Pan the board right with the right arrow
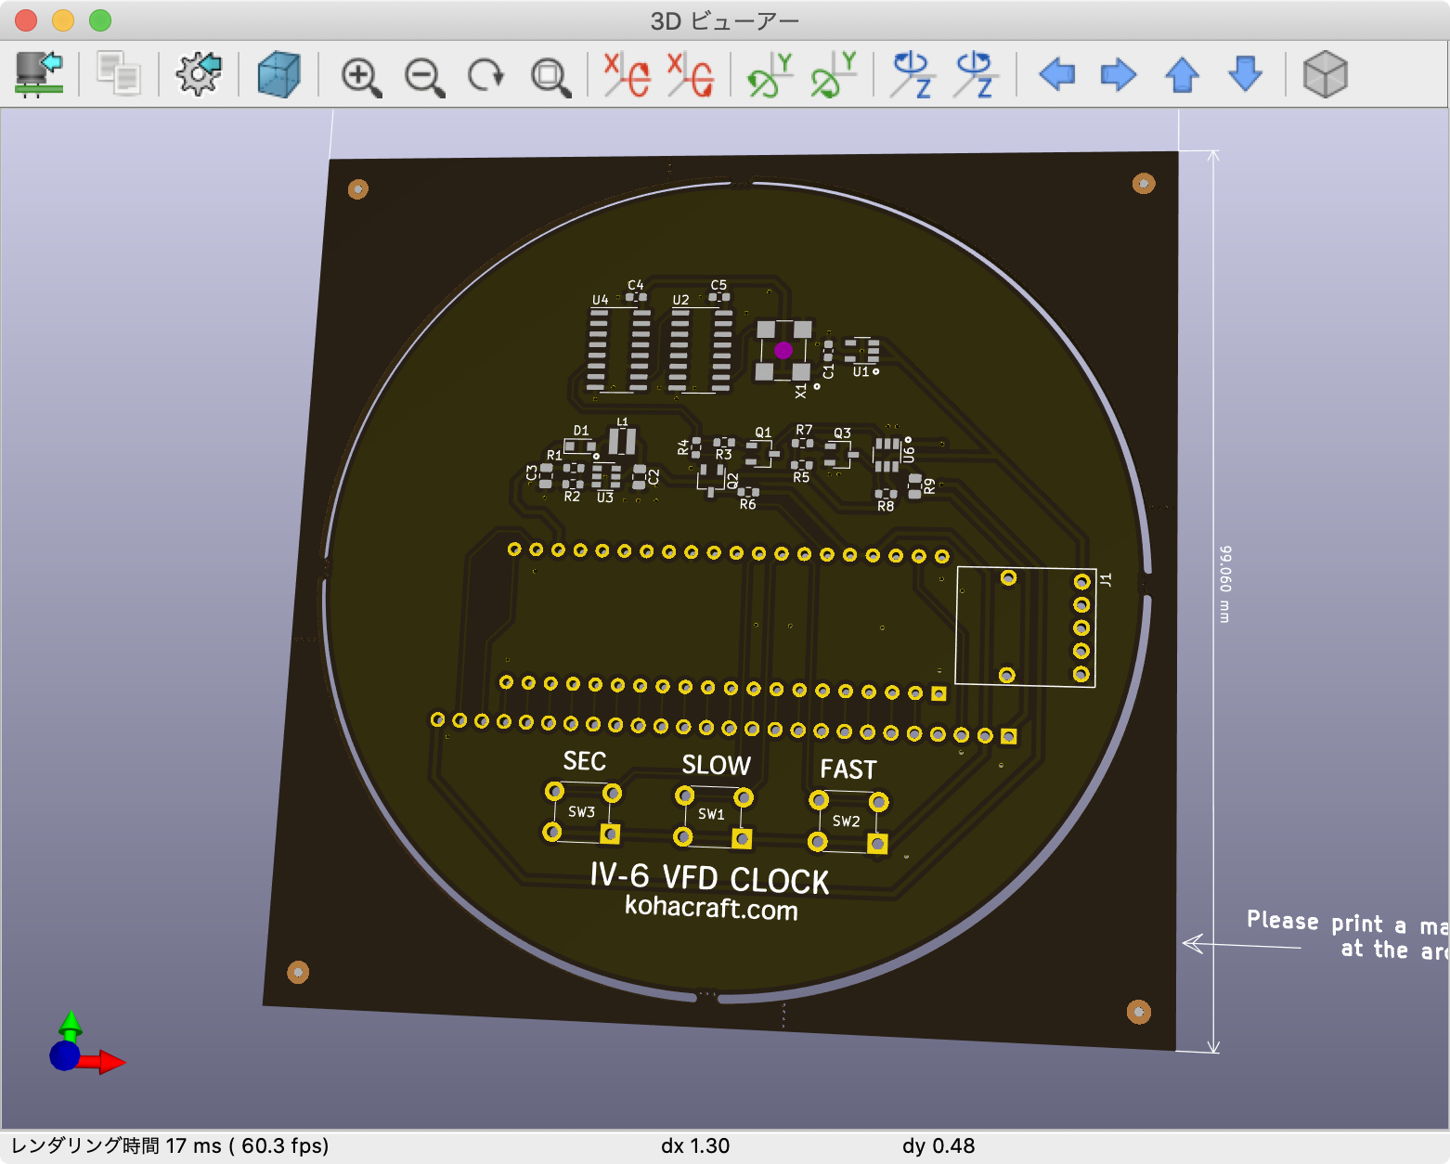The image size is (1450, 1164). pyautogui.click(x=1119, y=74)
